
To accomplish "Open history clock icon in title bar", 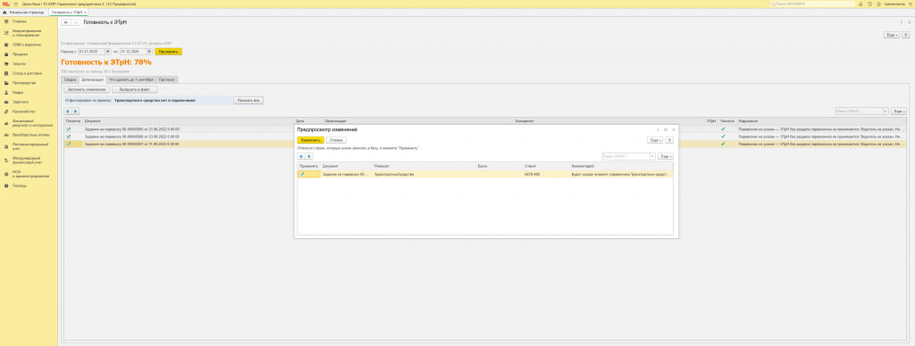I will click(x=870, y=4).
